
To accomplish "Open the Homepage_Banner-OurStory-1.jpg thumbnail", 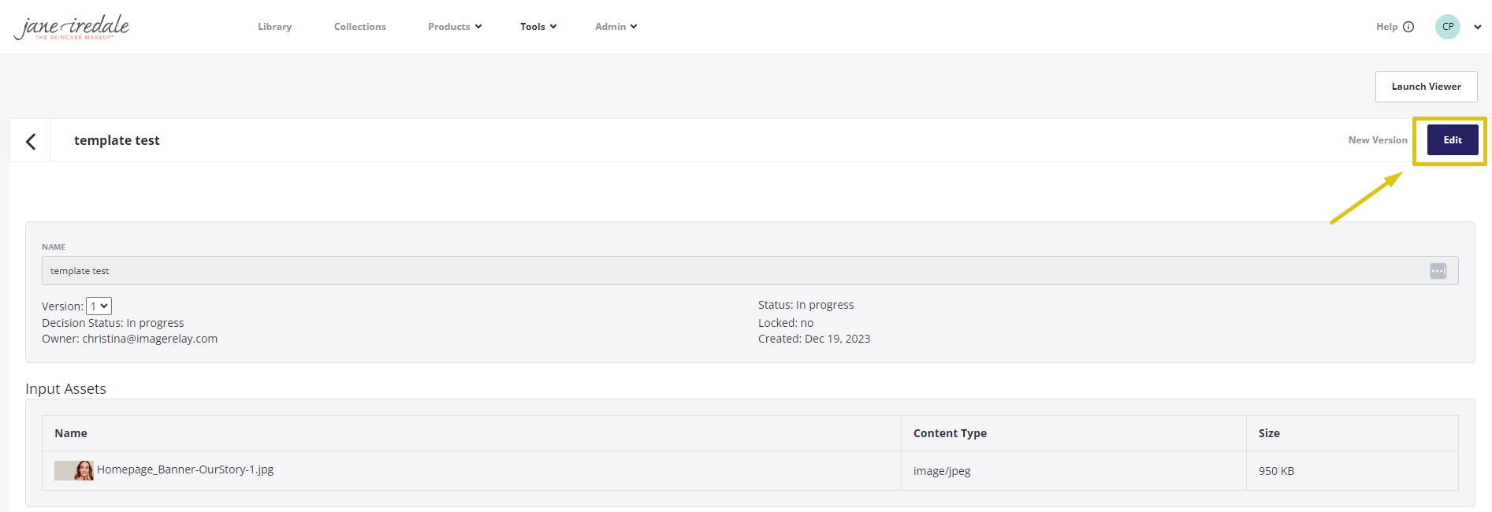I will (74, 471).
